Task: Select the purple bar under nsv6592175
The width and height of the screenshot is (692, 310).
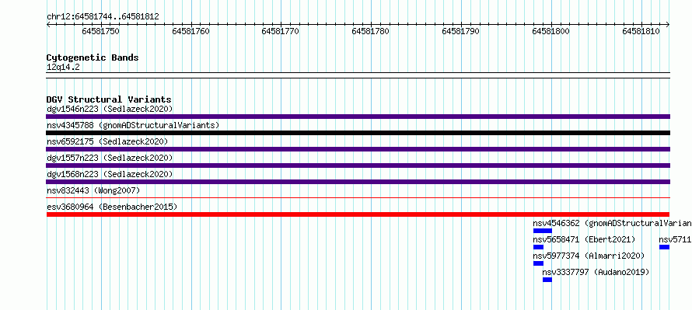Action: [x=358, y=149]
